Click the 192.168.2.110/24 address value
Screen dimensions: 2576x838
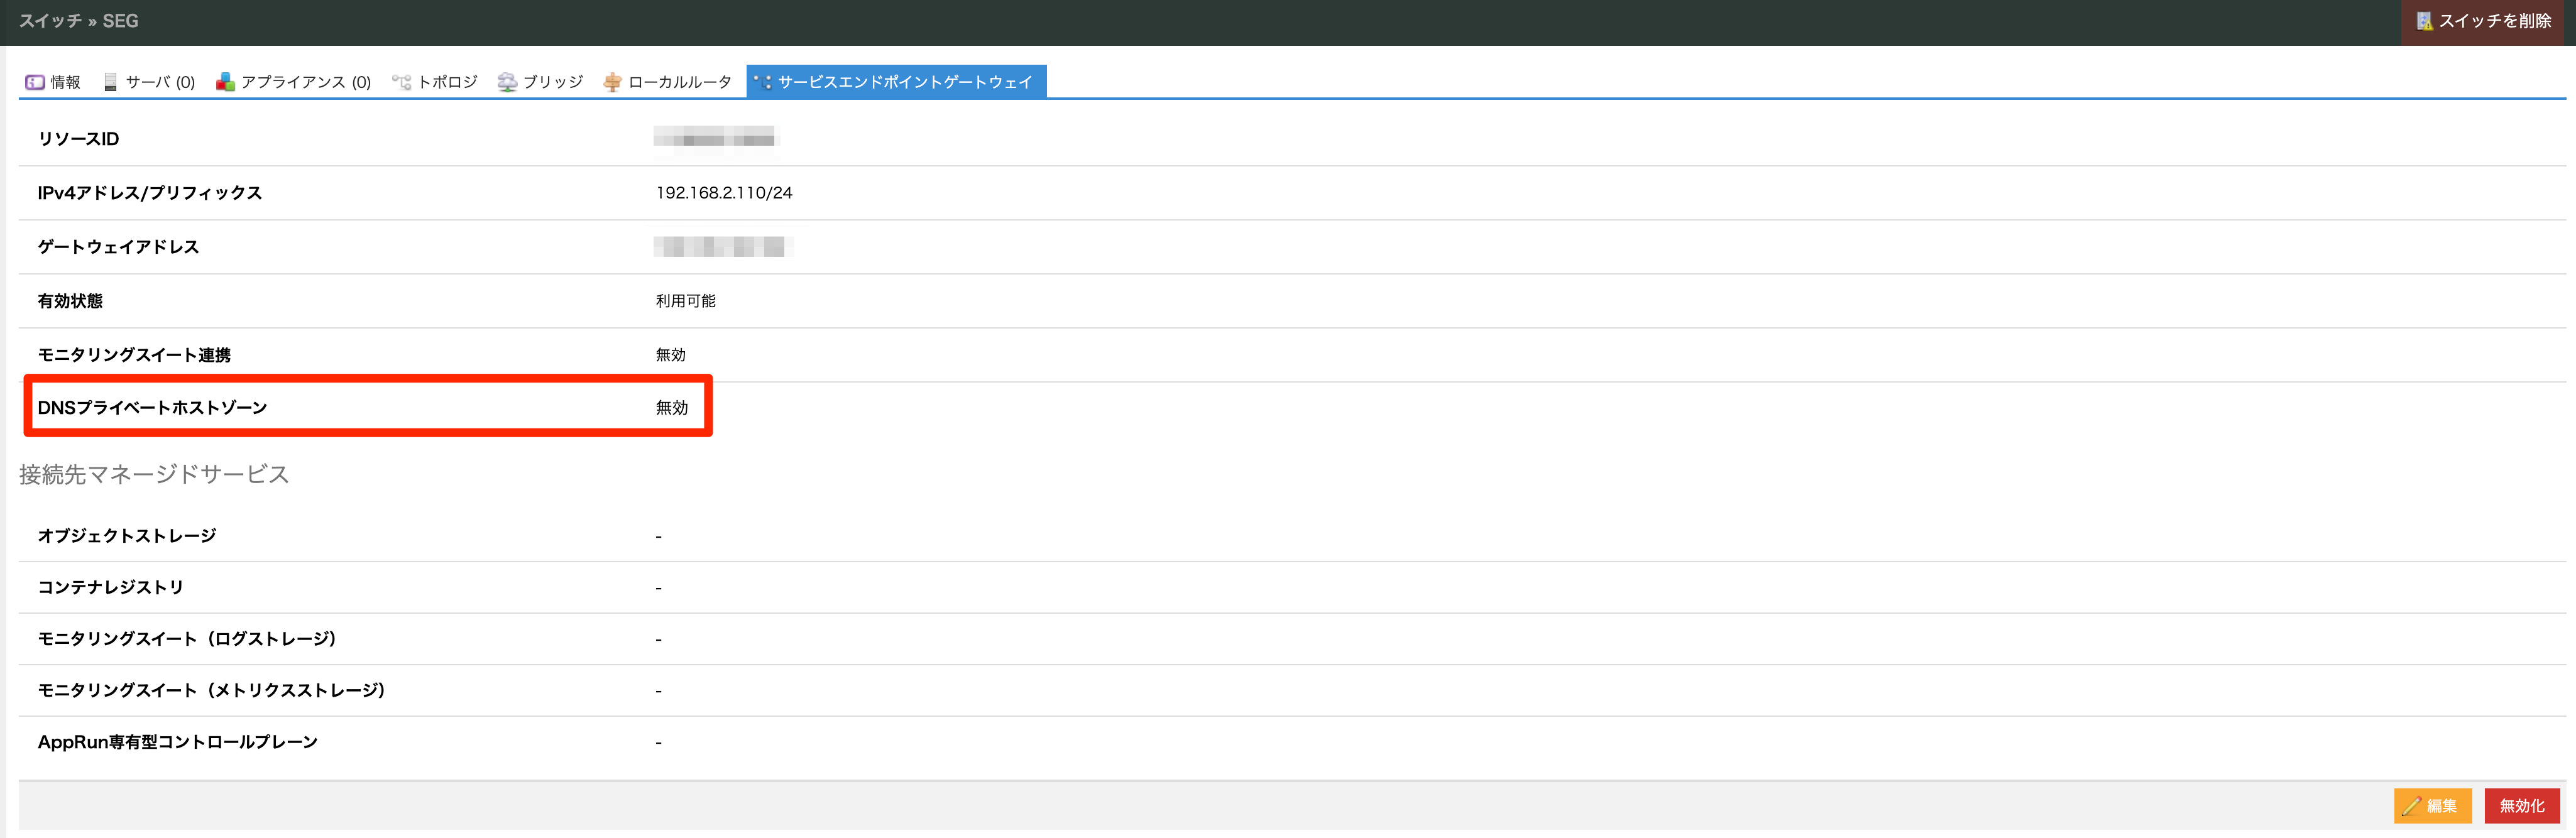point(724,193)
